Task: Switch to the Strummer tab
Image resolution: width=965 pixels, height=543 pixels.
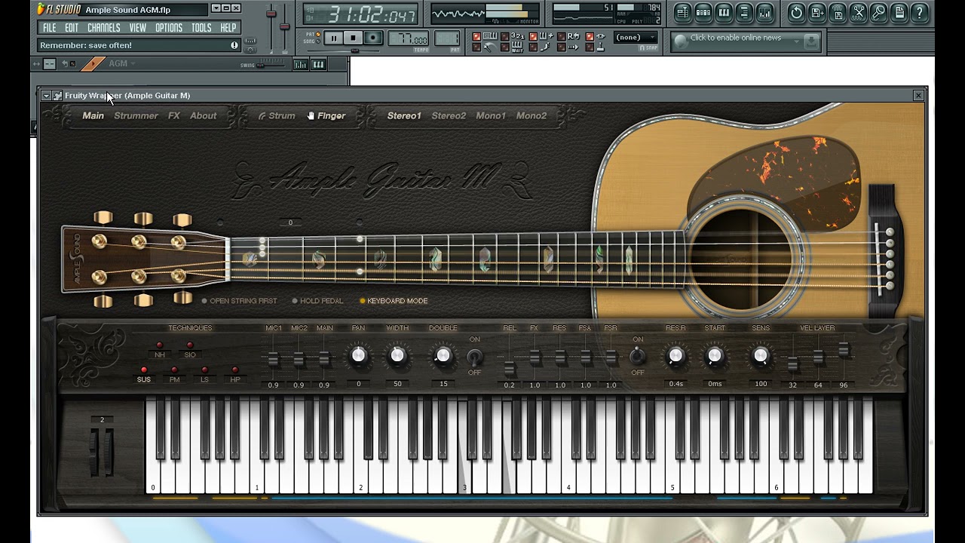Action: 136,116
